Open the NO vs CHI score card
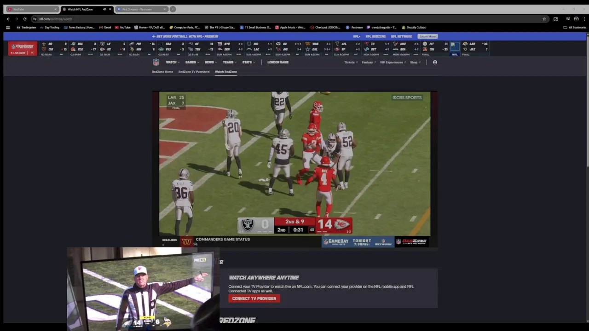The height and width of the screenshot is (331, 589). pos(54,48)
